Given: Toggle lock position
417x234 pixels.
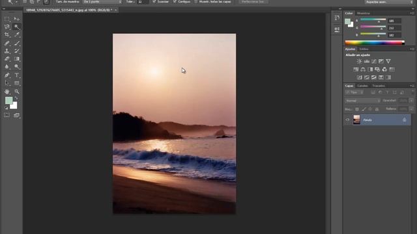Looking at the screenshot, I should (x=370, y=109).
